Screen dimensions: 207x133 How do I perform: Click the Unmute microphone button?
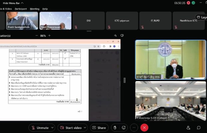[40, 128]
